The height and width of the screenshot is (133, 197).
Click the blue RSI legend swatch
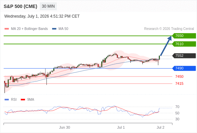coord(7,100)
